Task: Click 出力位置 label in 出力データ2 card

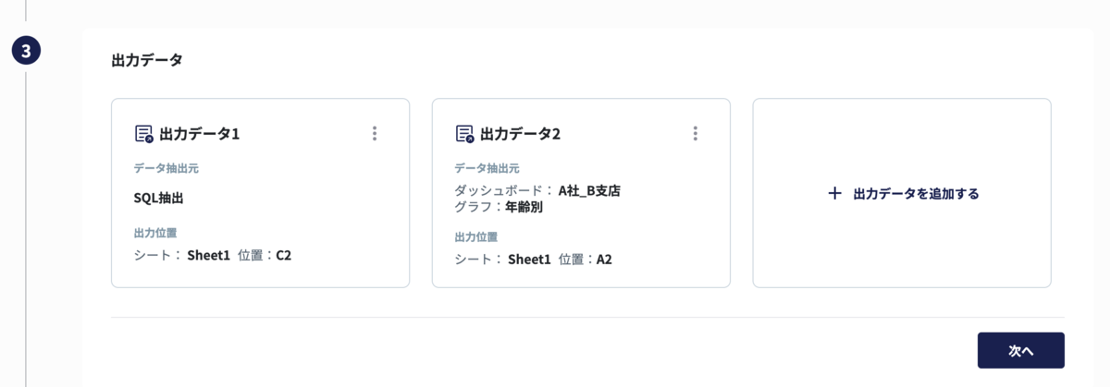Action: [x=475, y=236]
